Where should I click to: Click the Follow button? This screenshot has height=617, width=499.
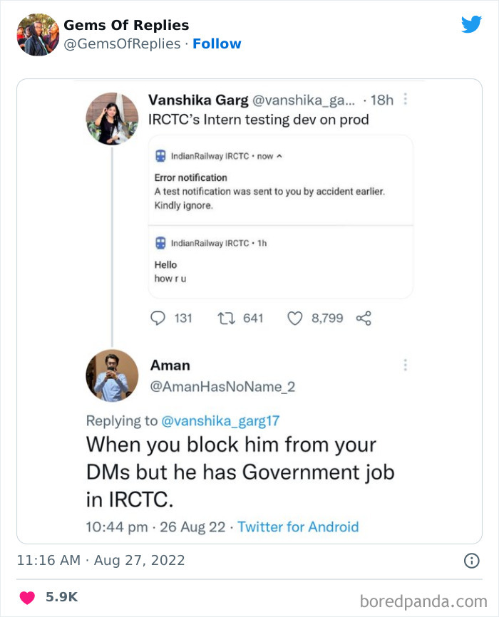pyautogui.click(x=217, y=43)
